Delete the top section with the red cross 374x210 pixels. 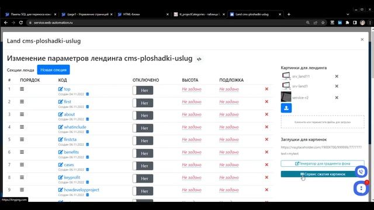(x=266, y=89)
